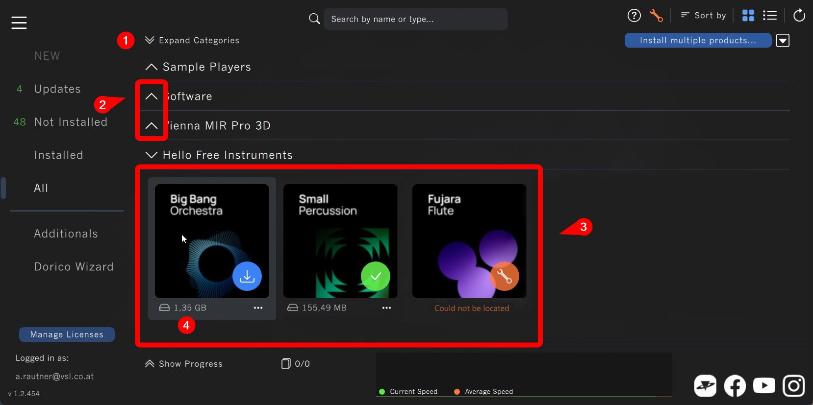Open the help question mark icon
The image size is (813, 405).
click(634, 16)
